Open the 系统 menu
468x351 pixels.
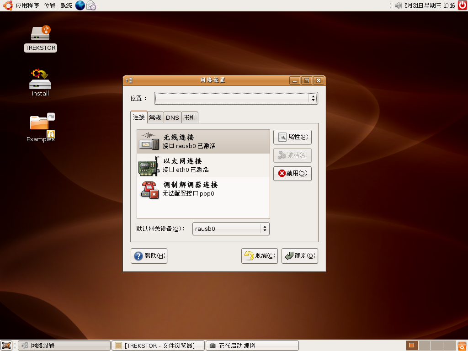coord(66,5)
